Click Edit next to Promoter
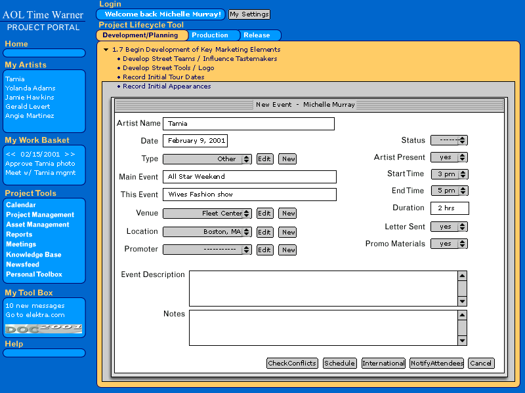 click(265, 250)
